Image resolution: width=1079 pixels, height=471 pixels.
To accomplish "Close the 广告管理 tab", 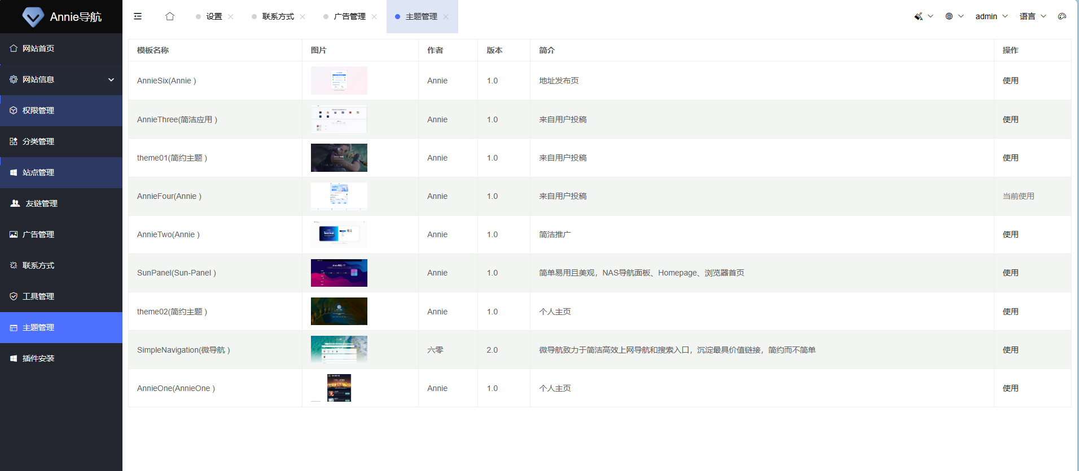I will [374, 17].
